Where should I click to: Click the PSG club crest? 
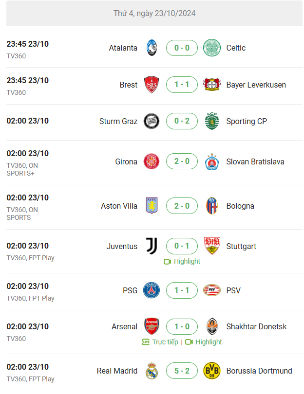click(x=152, y=290)
